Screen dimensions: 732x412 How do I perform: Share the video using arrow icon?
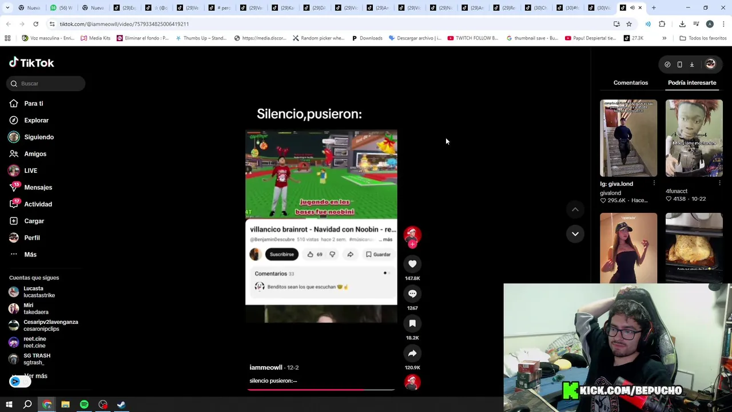coord(412,353)
